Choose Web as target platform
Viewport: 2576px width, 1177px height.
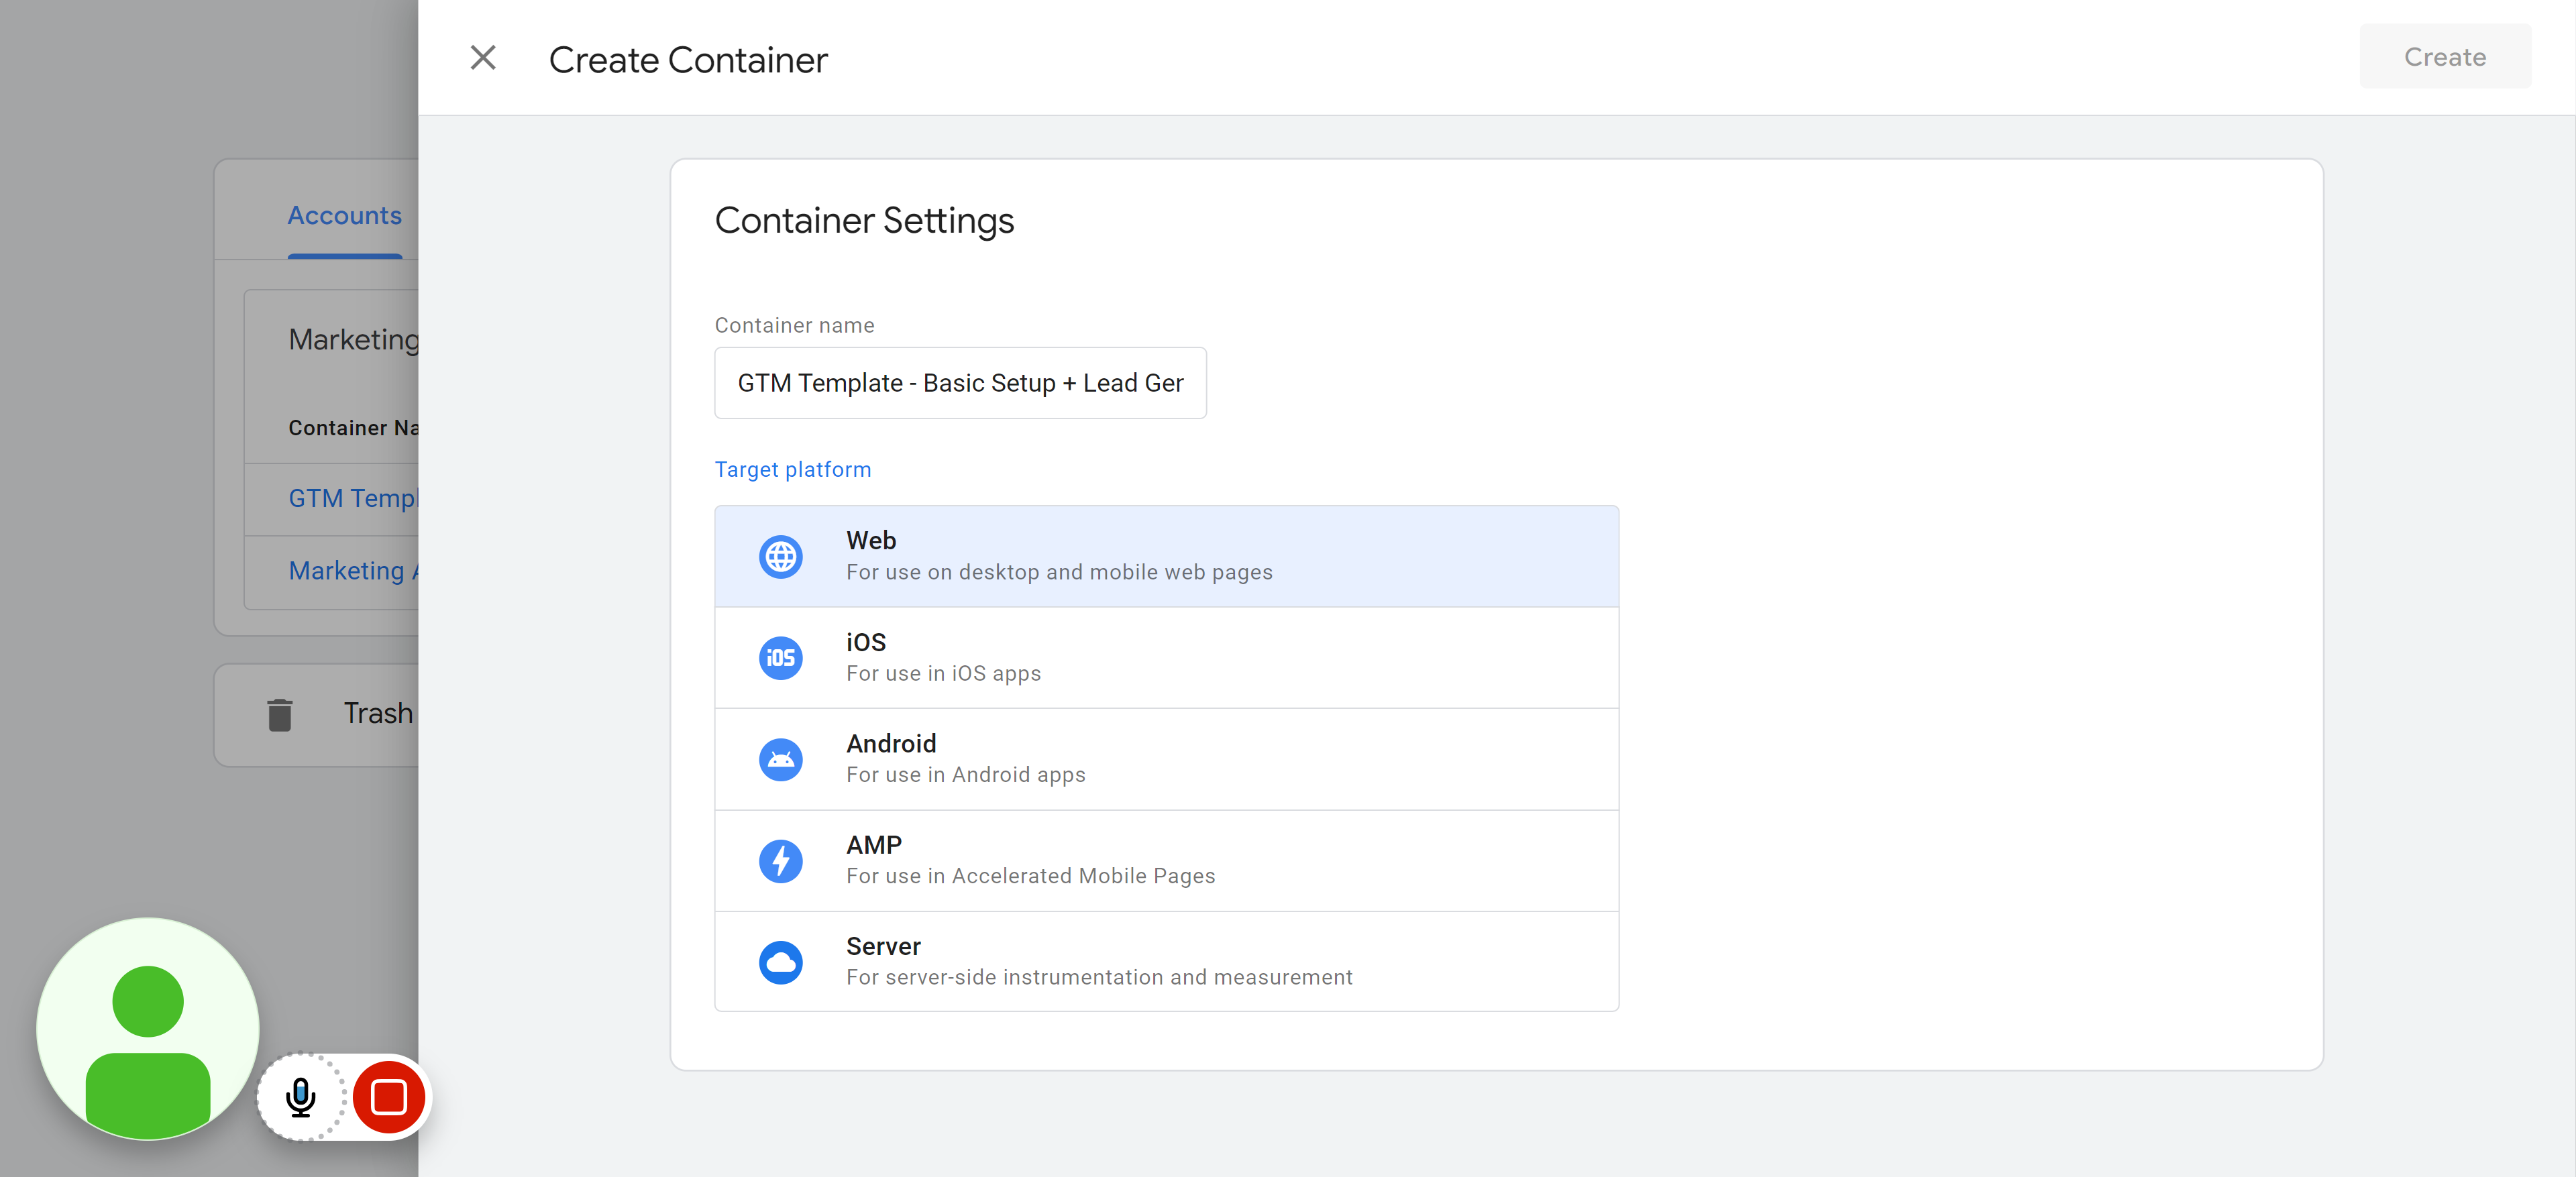pos(1166,556)
